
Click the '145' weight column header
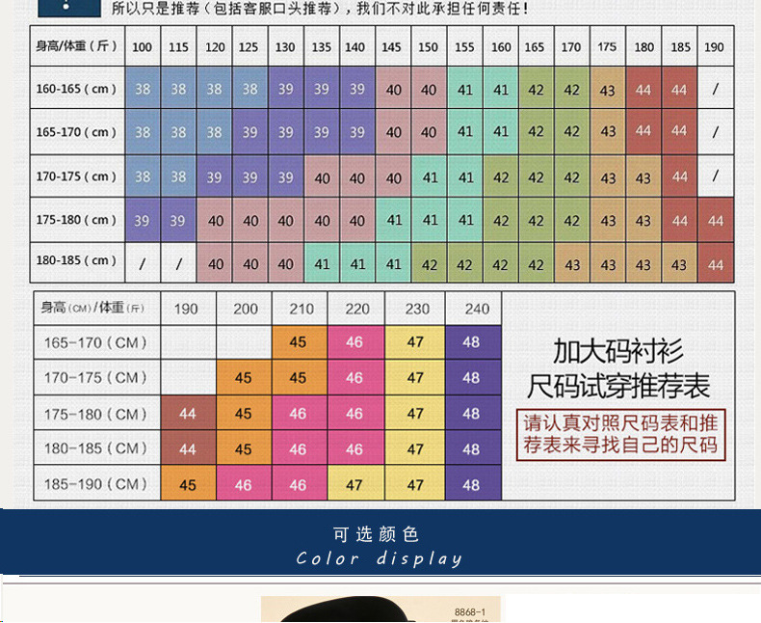392,47
